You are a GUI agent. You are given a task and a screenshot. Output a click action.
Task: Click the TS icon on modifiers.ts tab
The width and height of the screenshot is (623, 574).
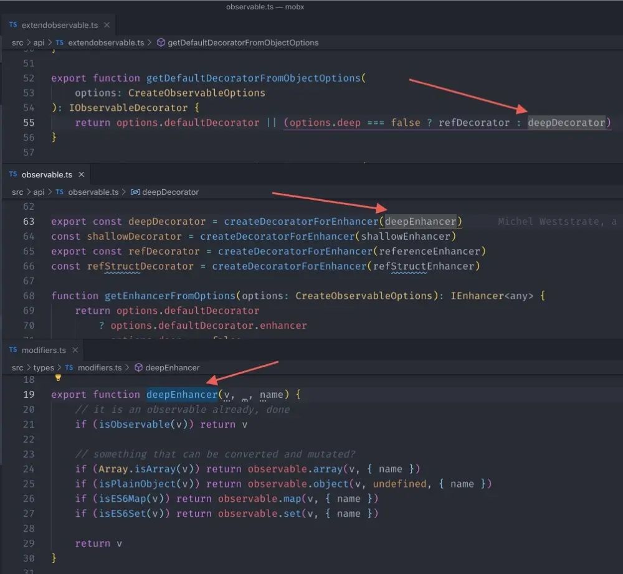coord(14,350)
